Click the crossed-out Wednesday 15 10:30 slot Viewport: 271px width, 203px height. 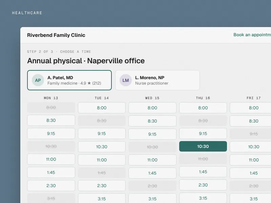152,147
